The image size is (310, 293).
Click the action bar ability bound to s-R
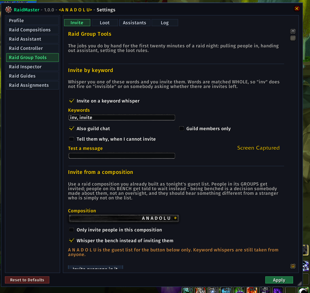(x=265, y=290)
